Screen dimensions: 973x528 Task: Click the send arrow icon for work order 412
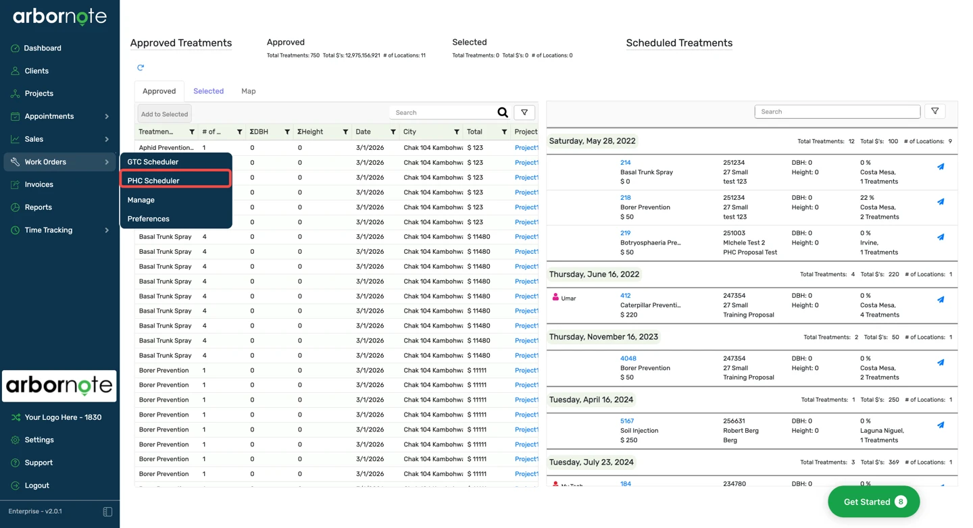tap(941, 300)
